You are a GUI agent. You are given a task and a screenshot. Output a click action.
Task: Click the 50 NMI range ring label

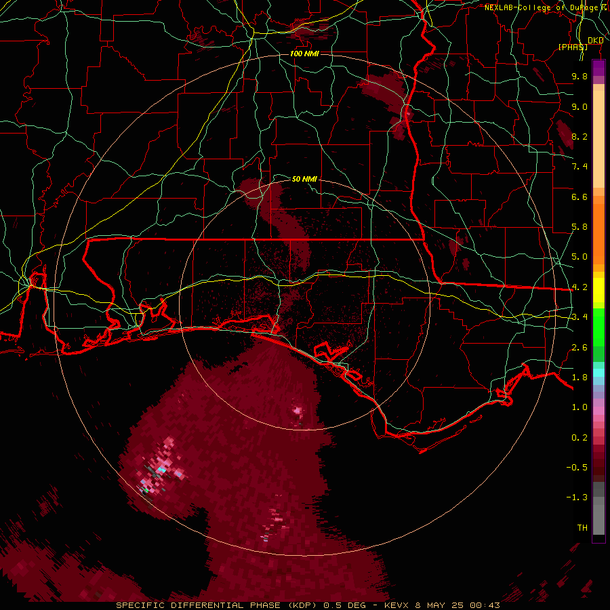pyautogui.click(x=304, y=179)
